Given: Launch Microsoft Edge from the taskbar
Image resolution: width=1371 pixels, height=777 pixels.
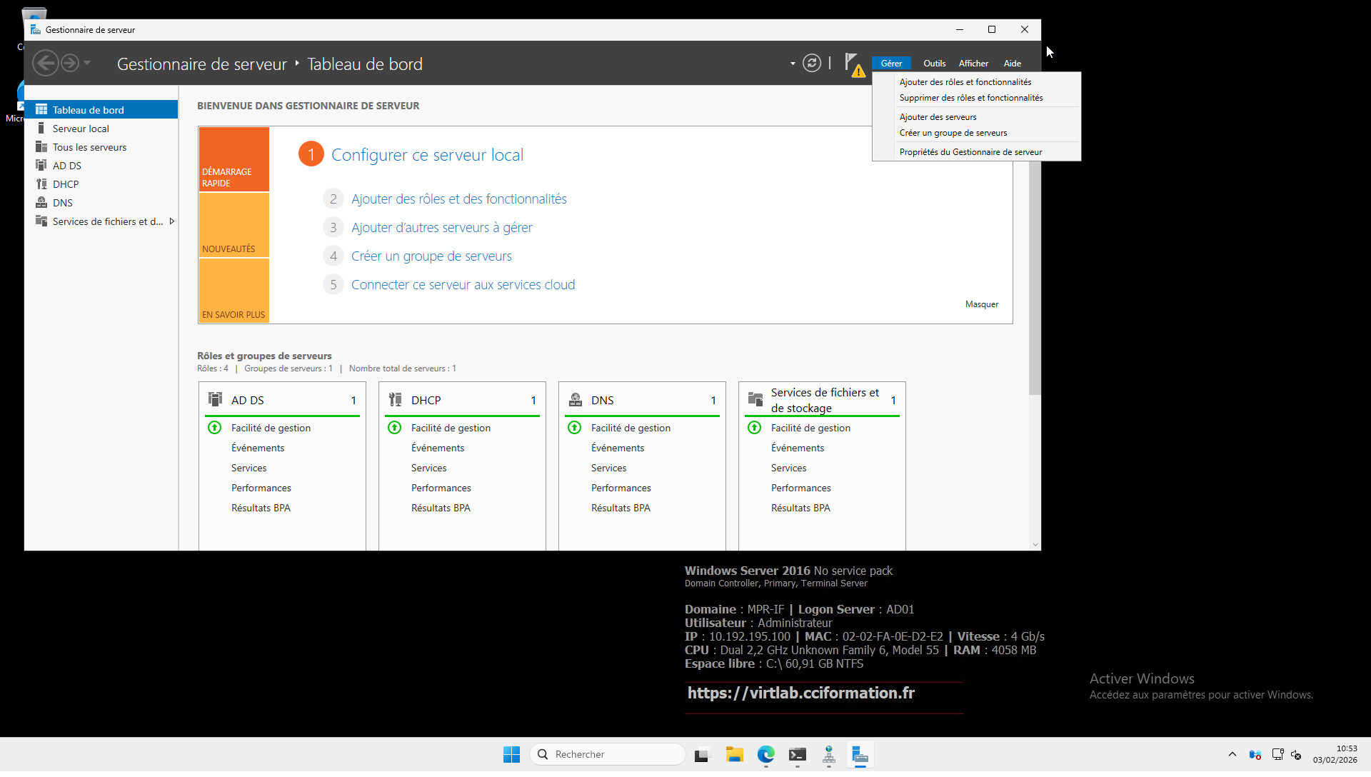Looking at the screenshot, I should coord(765,755).
